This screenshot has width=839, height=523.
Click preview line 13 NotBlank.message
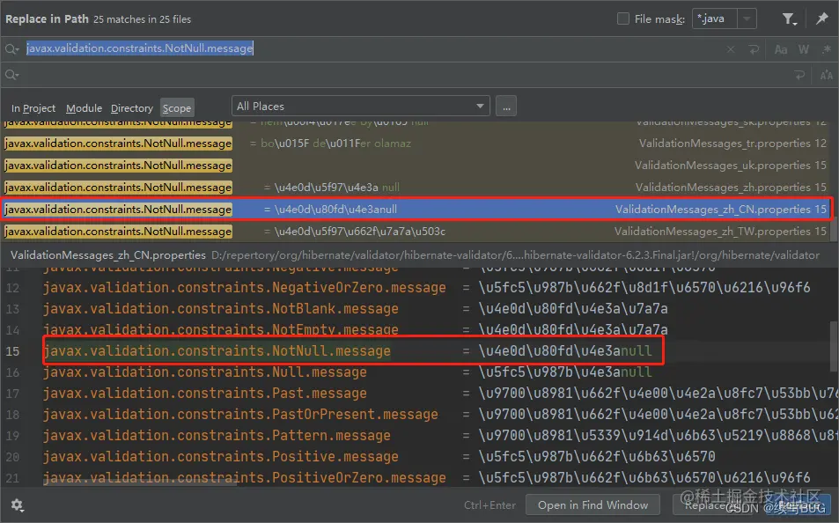tap(220, 309)
